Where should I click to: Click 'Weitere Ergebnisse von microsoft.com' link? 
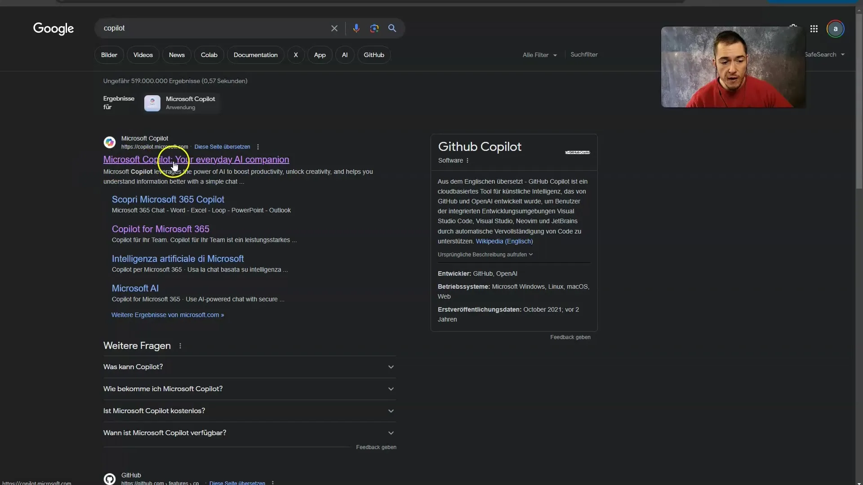[x=168, y=314]
